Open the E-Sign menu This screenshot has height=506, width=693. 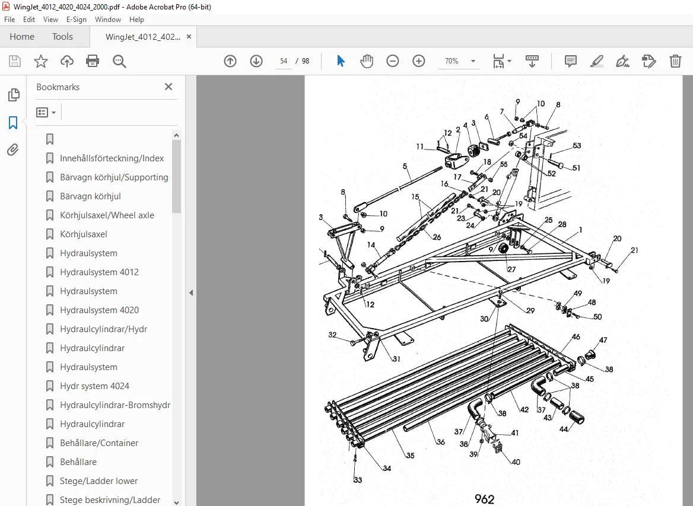coord(76,20)
